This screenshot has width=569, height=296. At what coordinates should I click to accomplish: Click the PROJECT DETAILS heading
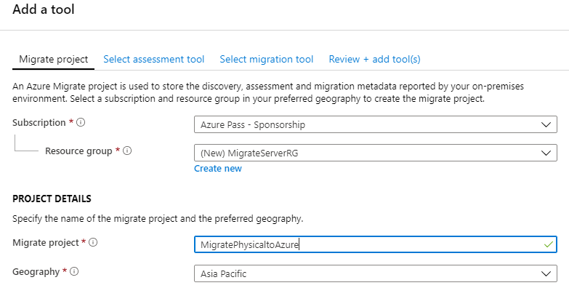click(52, 199)
